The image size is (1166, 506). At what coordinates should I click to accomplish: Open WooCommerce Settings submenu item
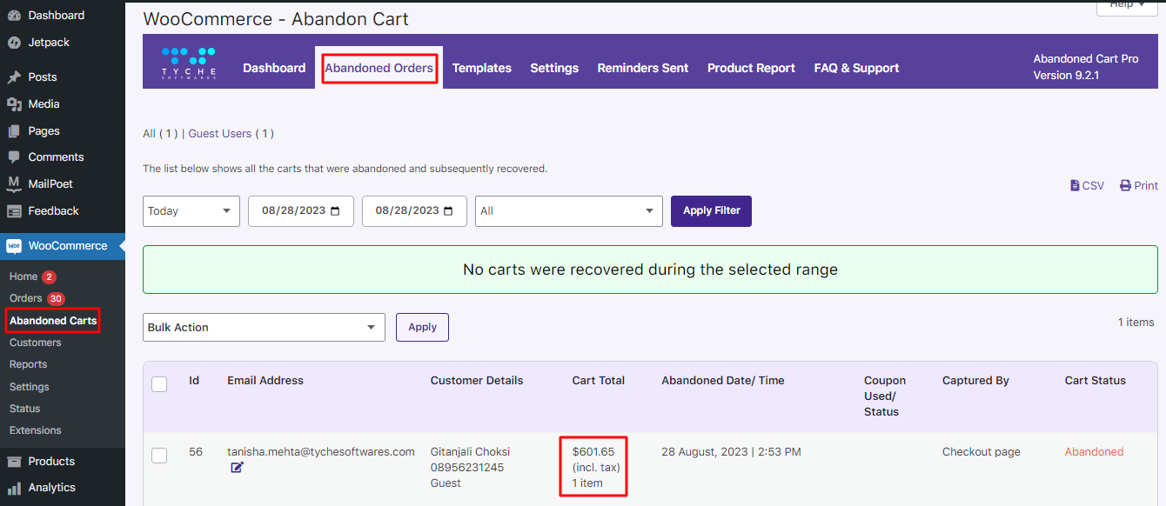29,387
